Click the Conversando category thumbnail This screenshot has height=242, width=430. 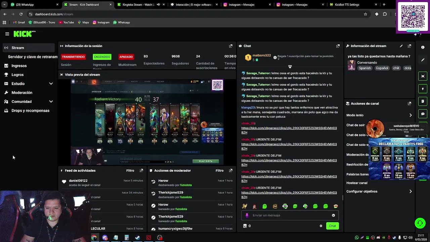point(351,65)
